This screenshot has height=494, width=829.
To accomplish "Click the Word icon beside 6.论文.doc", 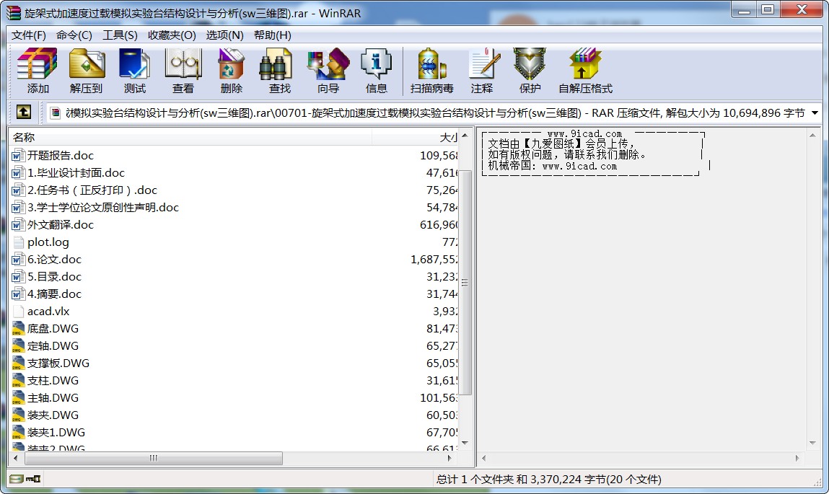I will click(x=19, y=260).
